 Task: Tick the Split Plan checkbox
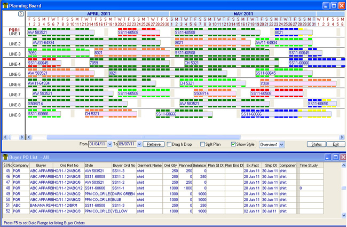point(202,144)
